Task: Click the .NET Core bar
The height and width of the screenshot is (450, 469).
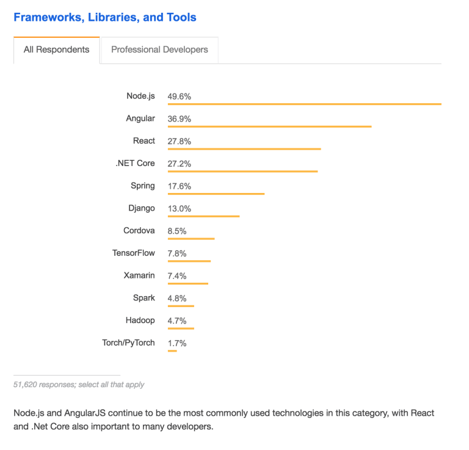Action: (242, 172)
